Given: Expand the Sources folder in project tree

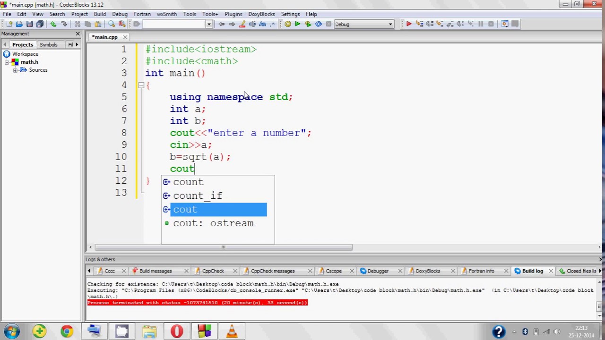Looking at the screenshot, I should (16, 70).
